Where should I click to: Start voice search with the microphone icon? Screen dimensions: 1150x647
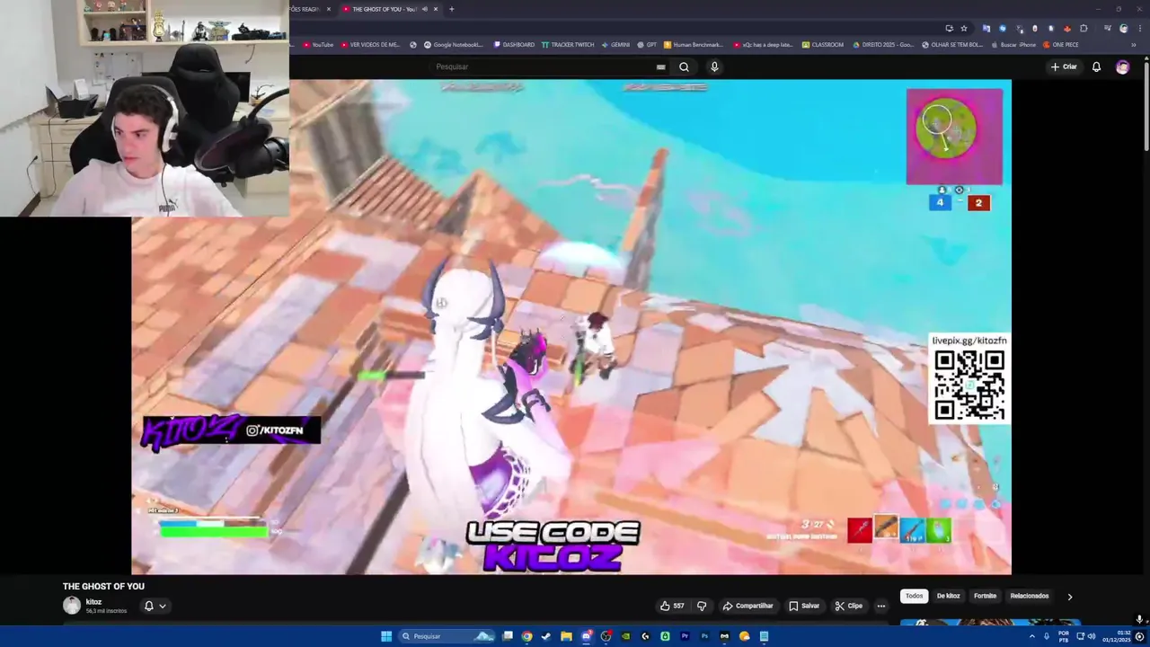pyautogui.click(x=714, y=66)
